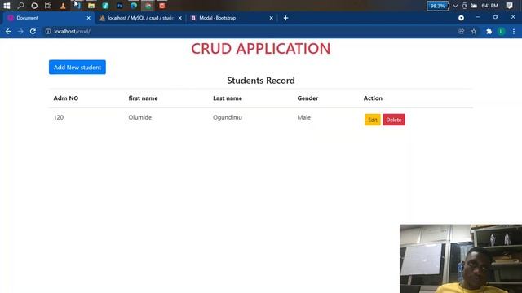View site information icon
522x293 pixels.
[48, 31]
